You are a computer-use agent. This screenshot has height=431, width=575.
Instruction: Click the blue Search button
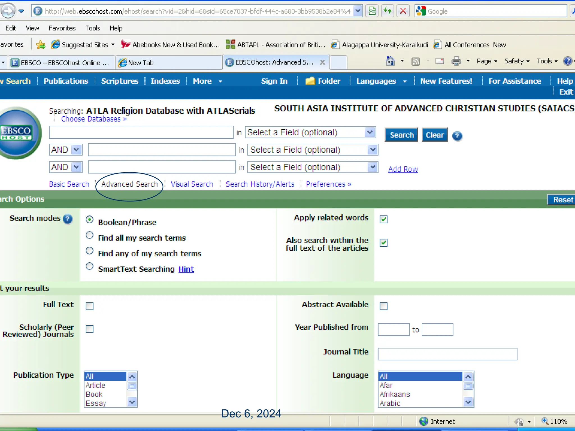click(401, 135)
